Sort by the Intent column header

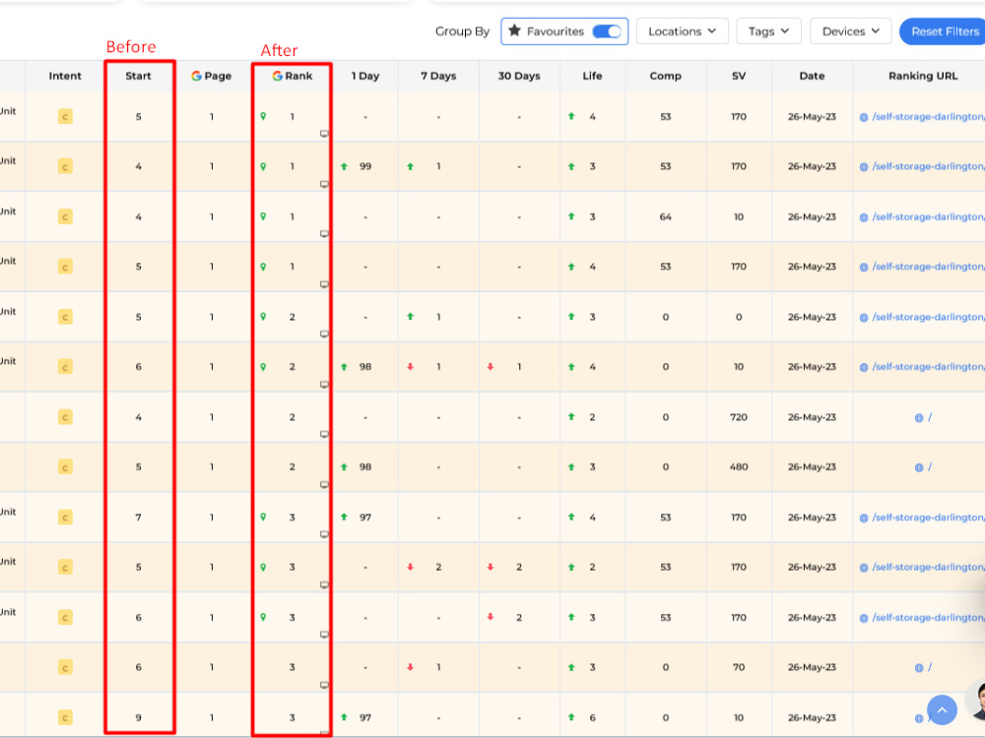(x=65, y=76)
